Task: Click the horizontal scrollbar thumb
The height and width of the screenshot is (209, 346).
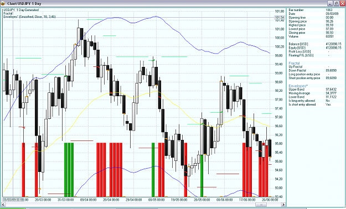Action: [261, 205]
